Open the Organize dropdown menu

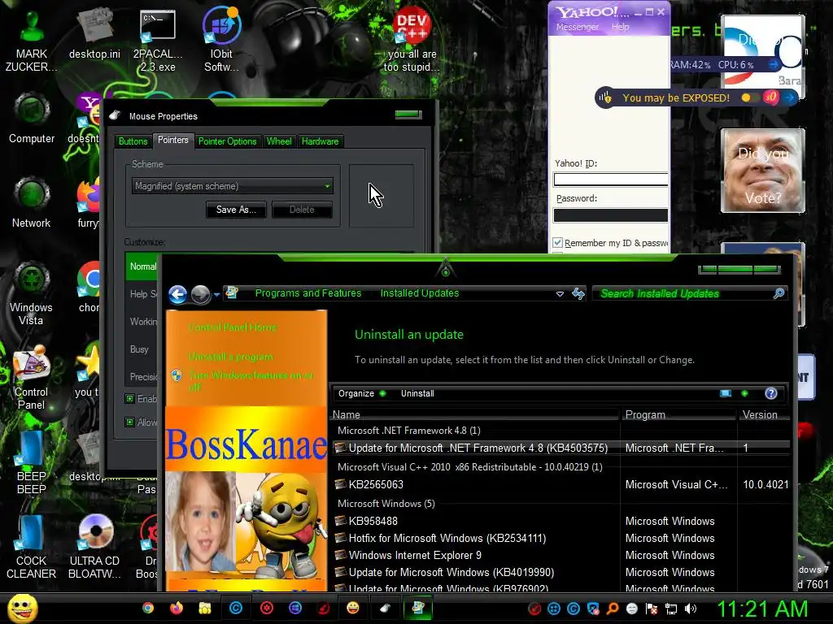(x=362, y=393)
